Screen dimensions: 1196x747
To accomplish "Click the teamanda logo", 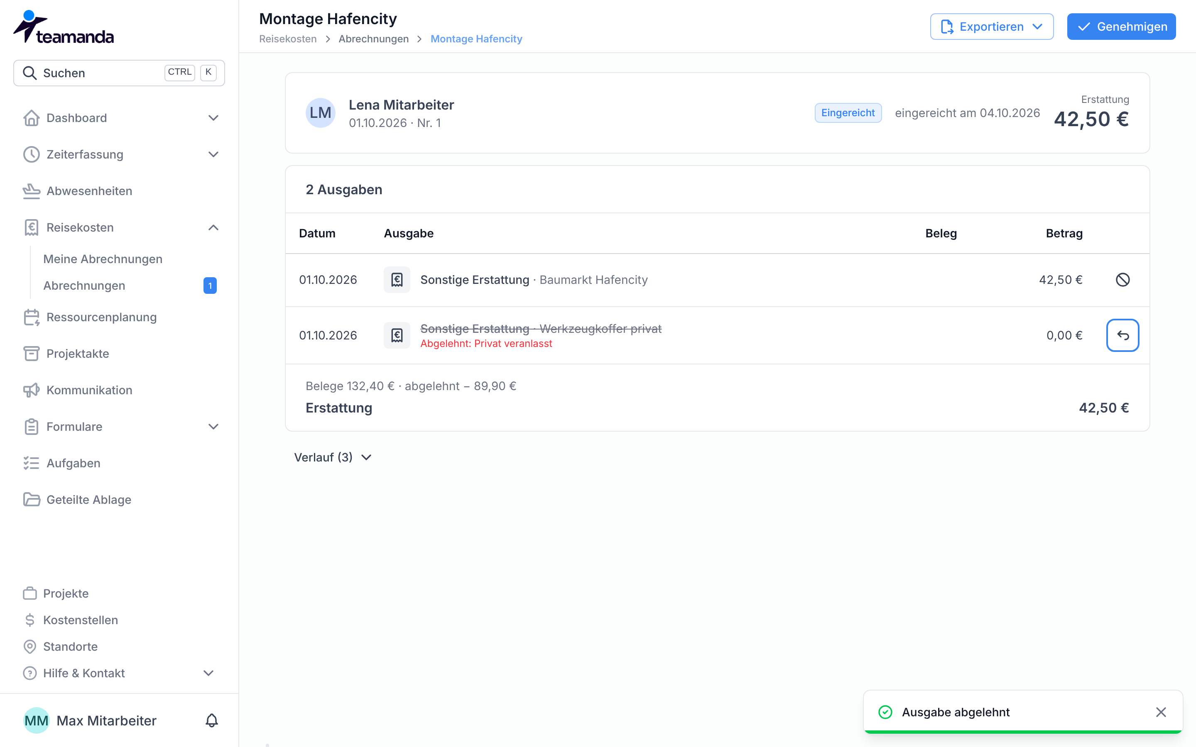I will coord(64,27).
